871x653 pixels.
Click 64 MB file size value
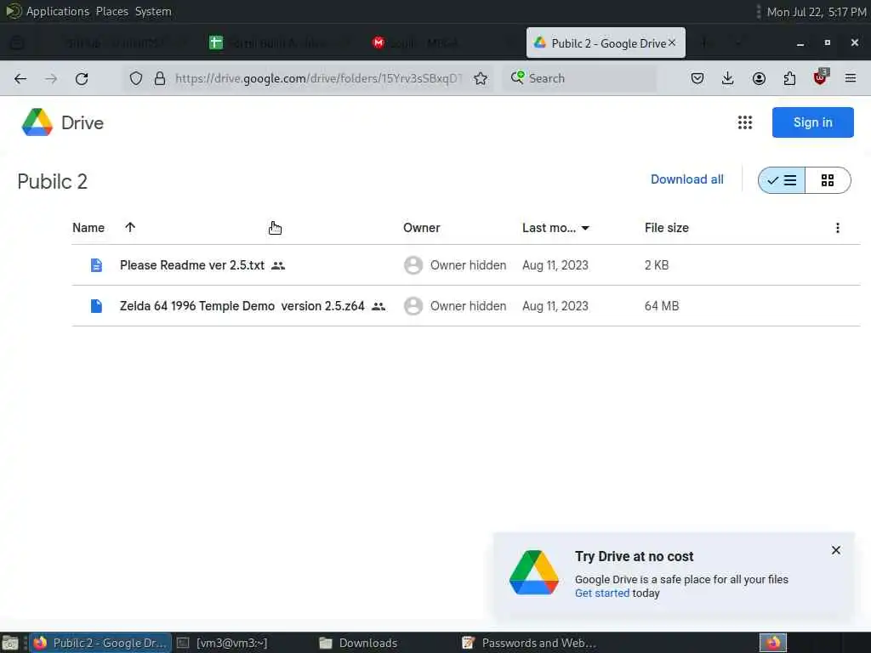pyautogui.click(x=662, y=306)
